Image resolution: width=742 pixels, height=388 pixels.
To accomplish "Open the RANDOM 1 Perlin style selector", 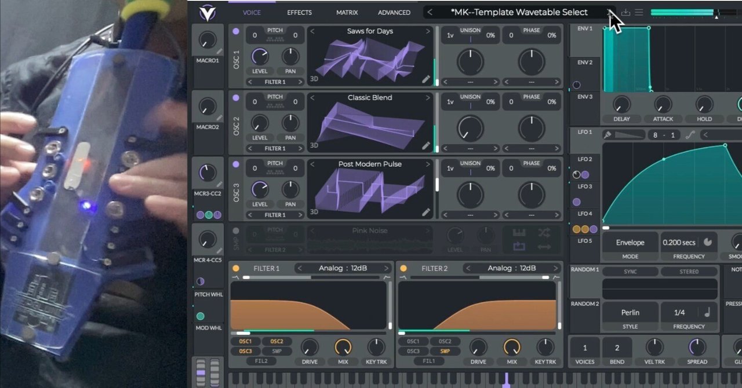I will 630,313.
